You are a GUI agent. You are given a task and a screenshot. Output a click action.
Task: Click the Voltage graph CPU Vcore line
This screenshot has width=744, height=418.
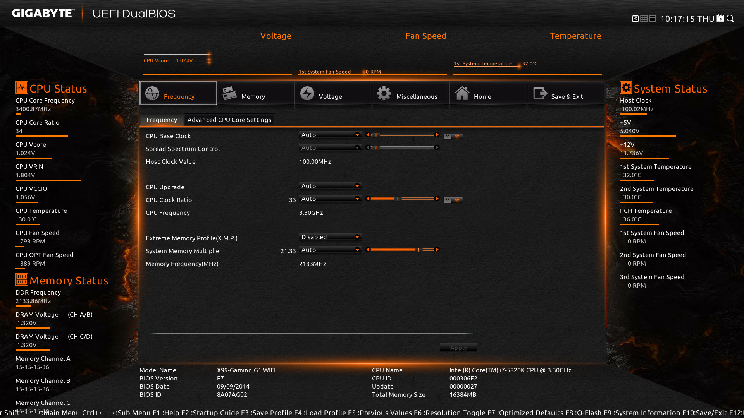(177, 60)
